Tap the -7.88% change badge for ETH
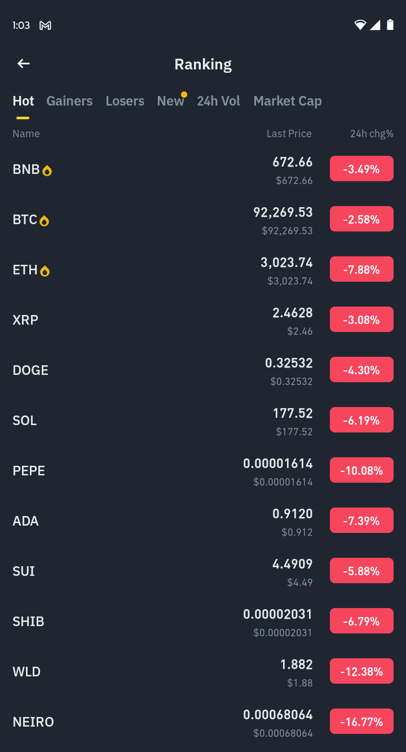Screen dimensions: 406x752 pyautogui.click(x=361, y=269)
